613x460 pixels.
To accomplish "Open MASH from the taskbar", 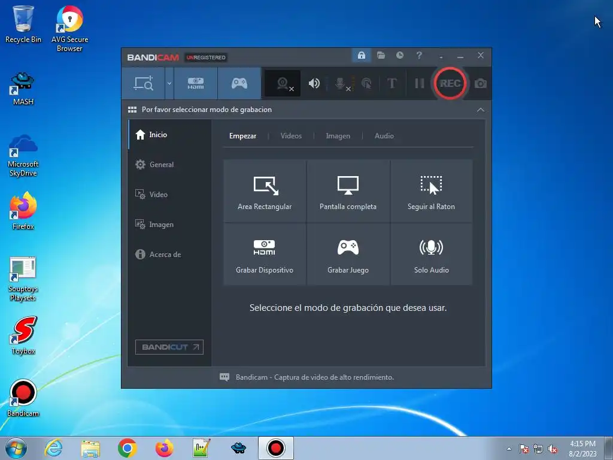I will (x=238, y=448).
